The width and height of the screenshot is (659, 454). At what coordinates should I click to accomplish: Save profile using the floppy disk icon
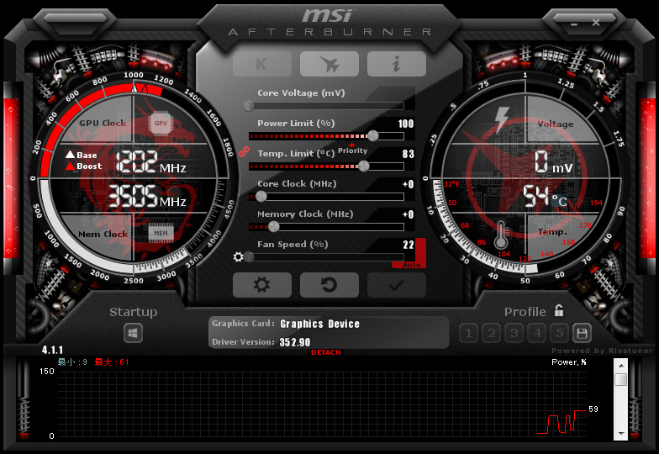click(x=582, y=333)
